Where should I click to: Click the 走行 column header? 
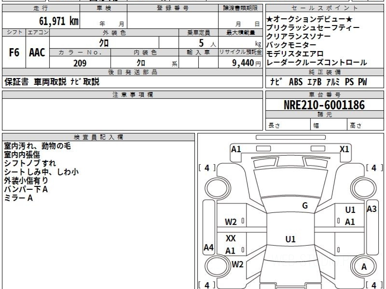41,8
